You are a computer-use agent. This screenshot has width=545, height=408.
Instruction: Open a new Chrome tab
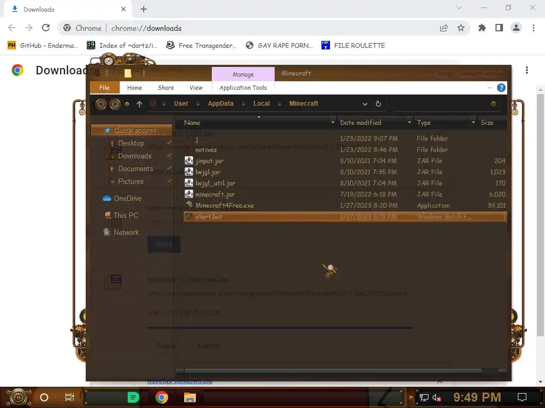[144, 10]
